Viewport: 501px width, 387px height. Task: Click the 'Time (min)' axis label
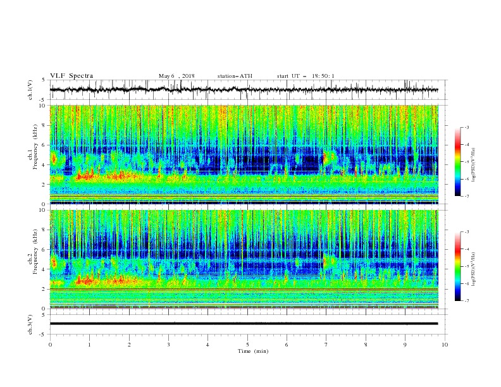point(253,351)
